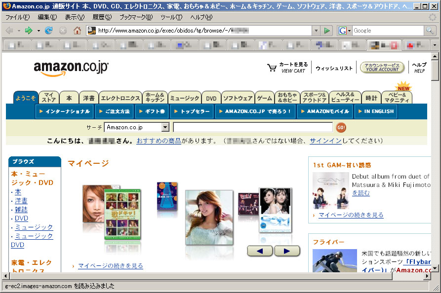
Task: Click the Home icon in the toolbar
Action: pyautogui.click(x=77, y=31)
